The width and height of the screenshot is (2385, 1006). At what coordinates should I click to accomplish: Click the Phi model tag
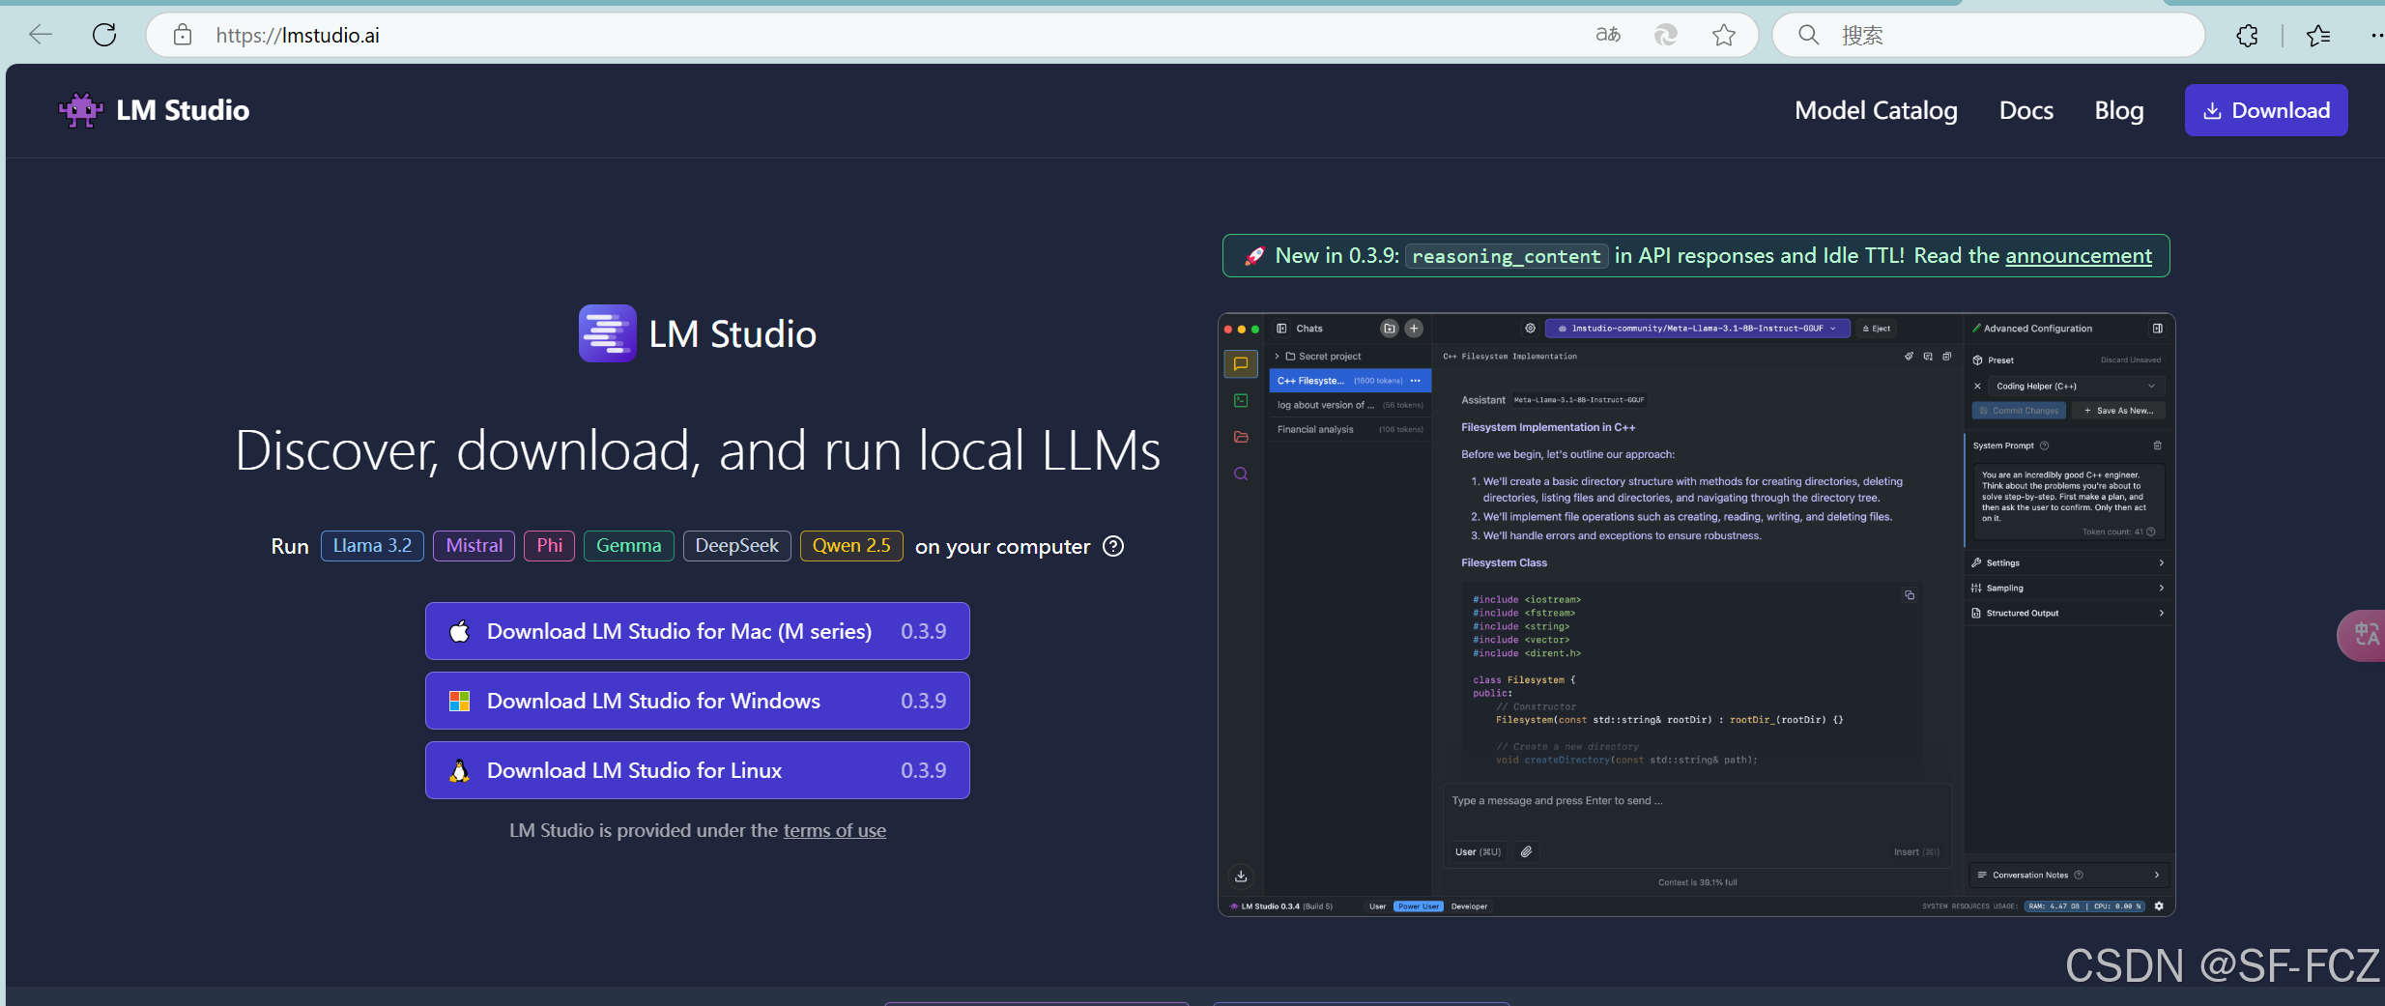tap(549, 546)
